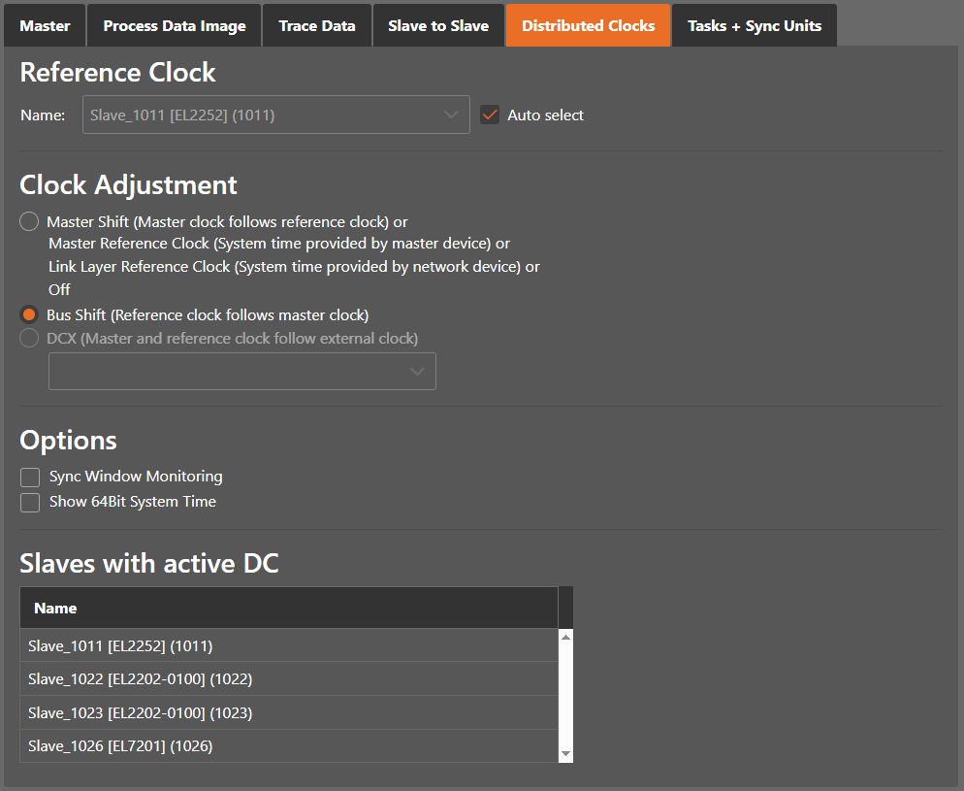This screenshot has height=791, width=964.
Task: Open the Tasks + Sync Units tab
Action: tap(755, 26)
